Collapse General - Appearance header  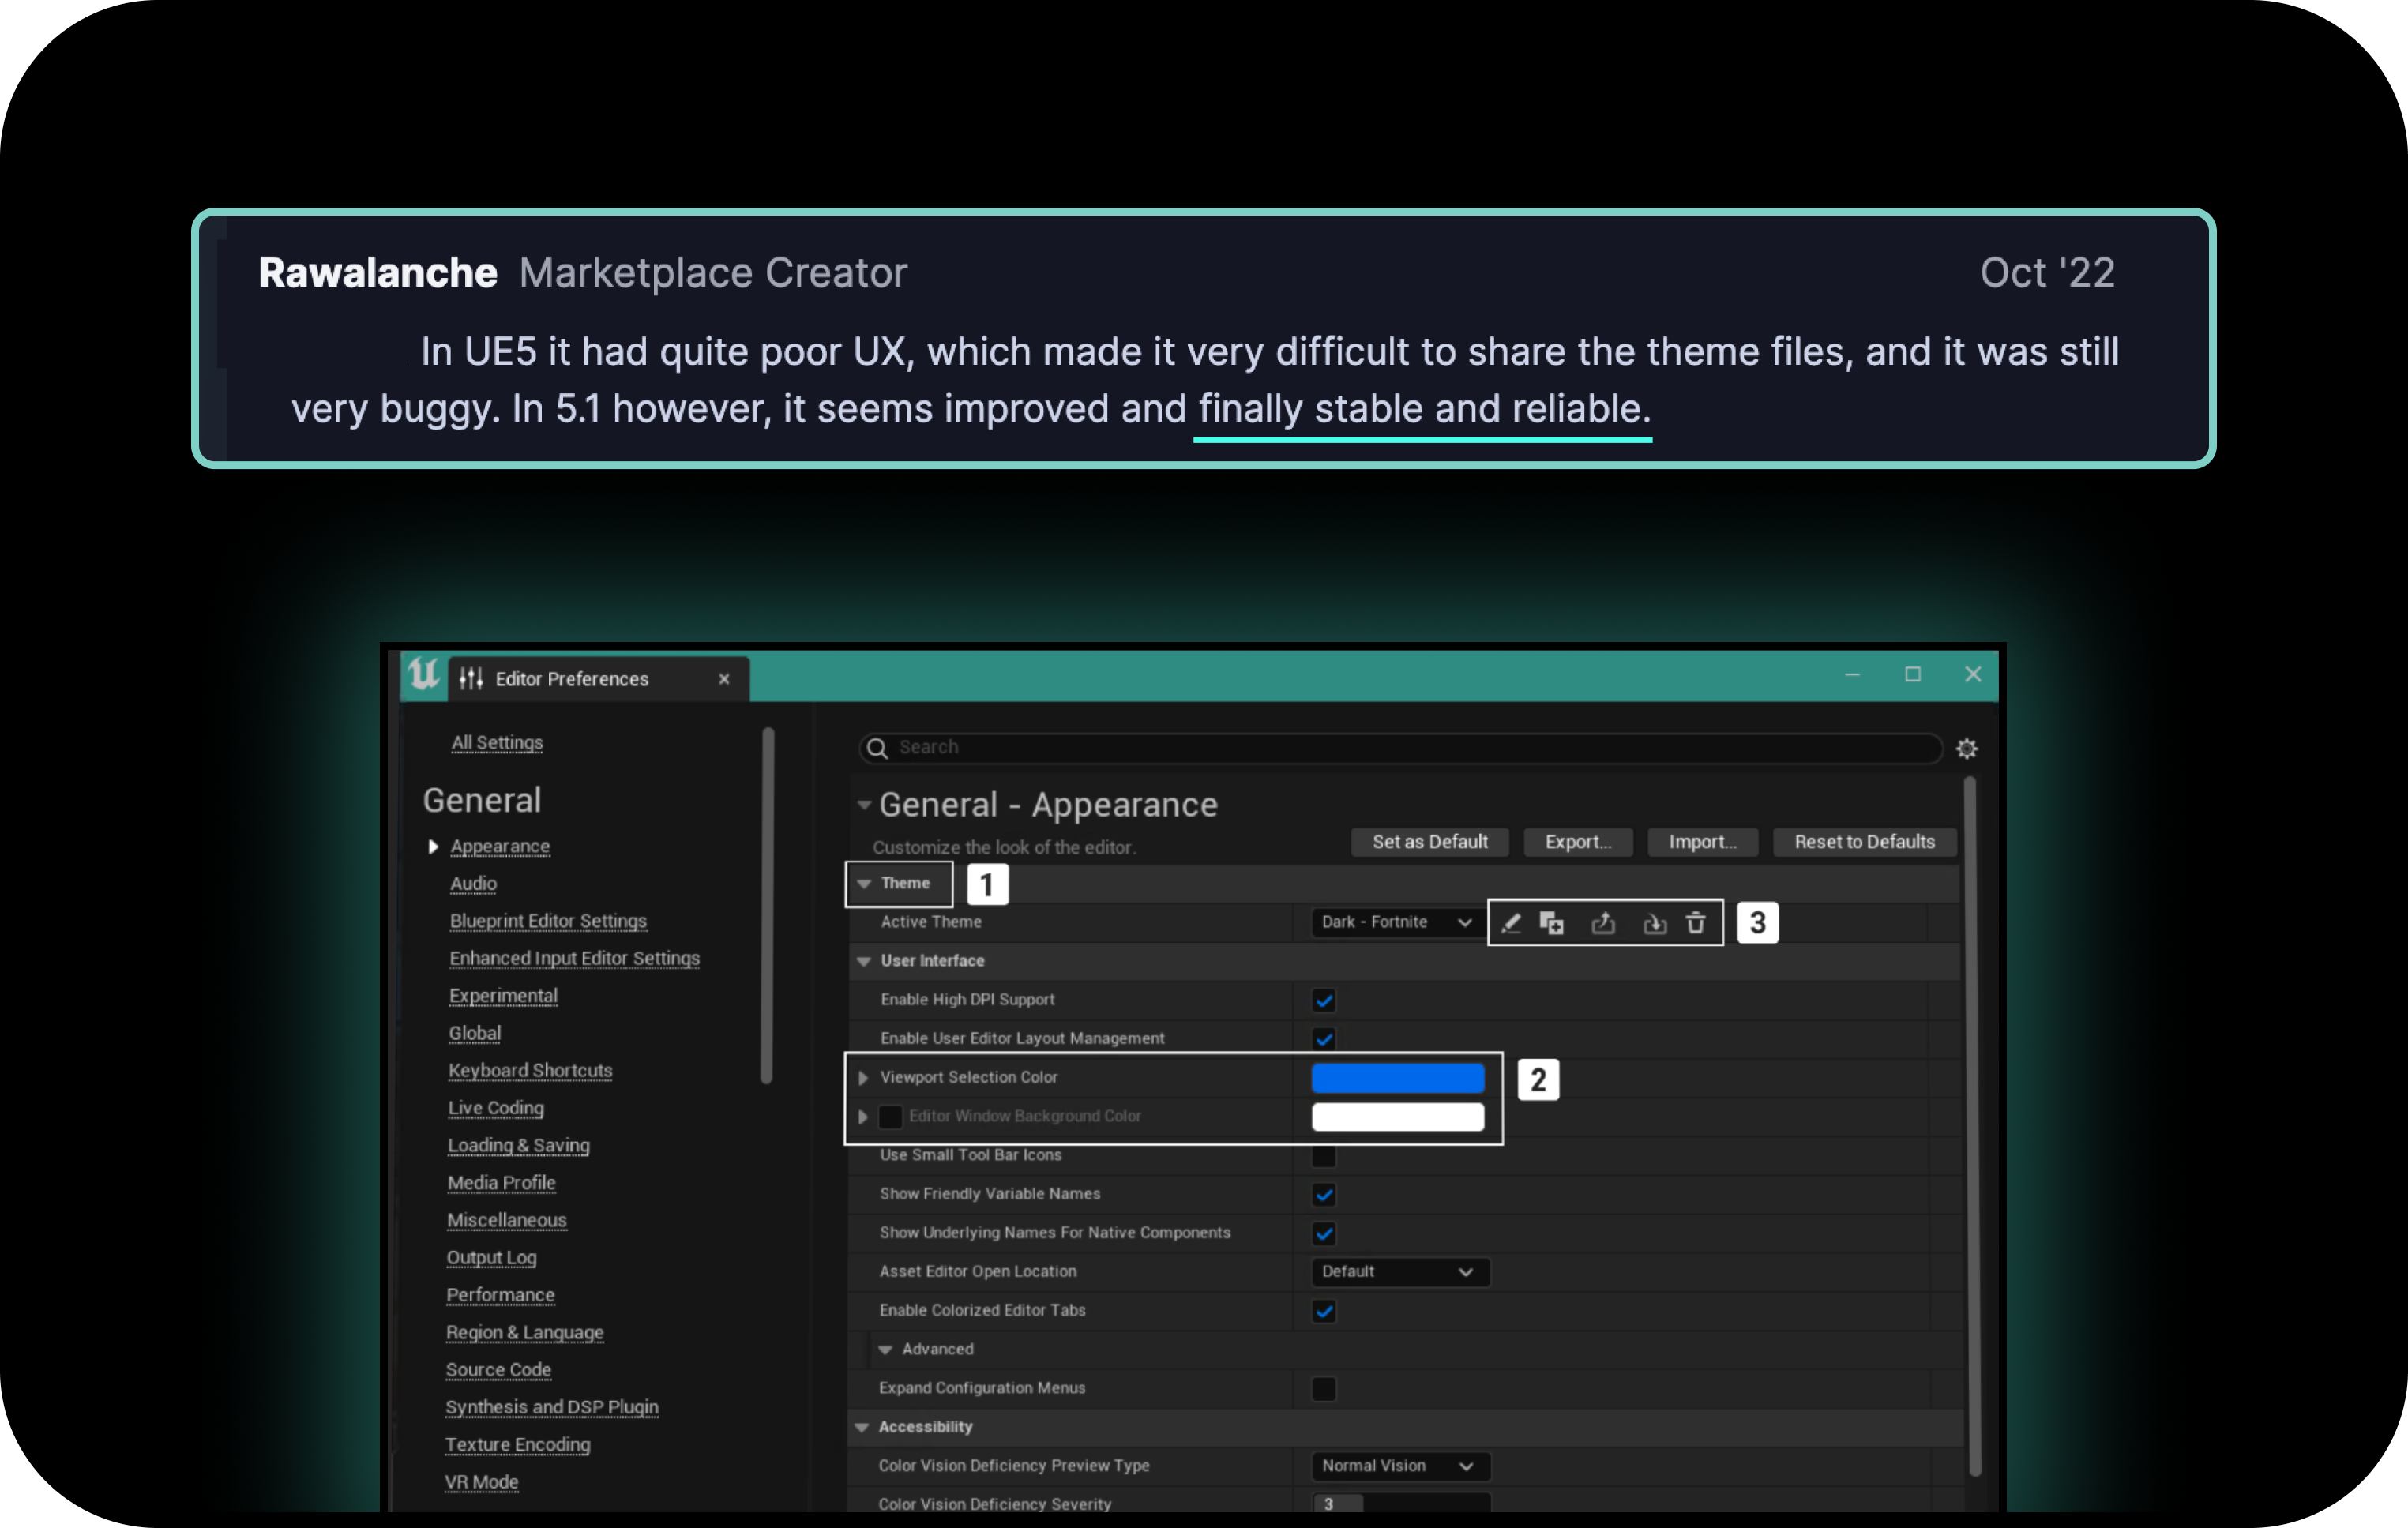(864, 805)
